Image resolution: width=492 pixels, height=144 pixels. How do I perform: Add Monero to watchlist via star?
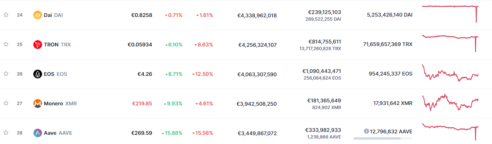pyautogui.click(x=6, y=103)
